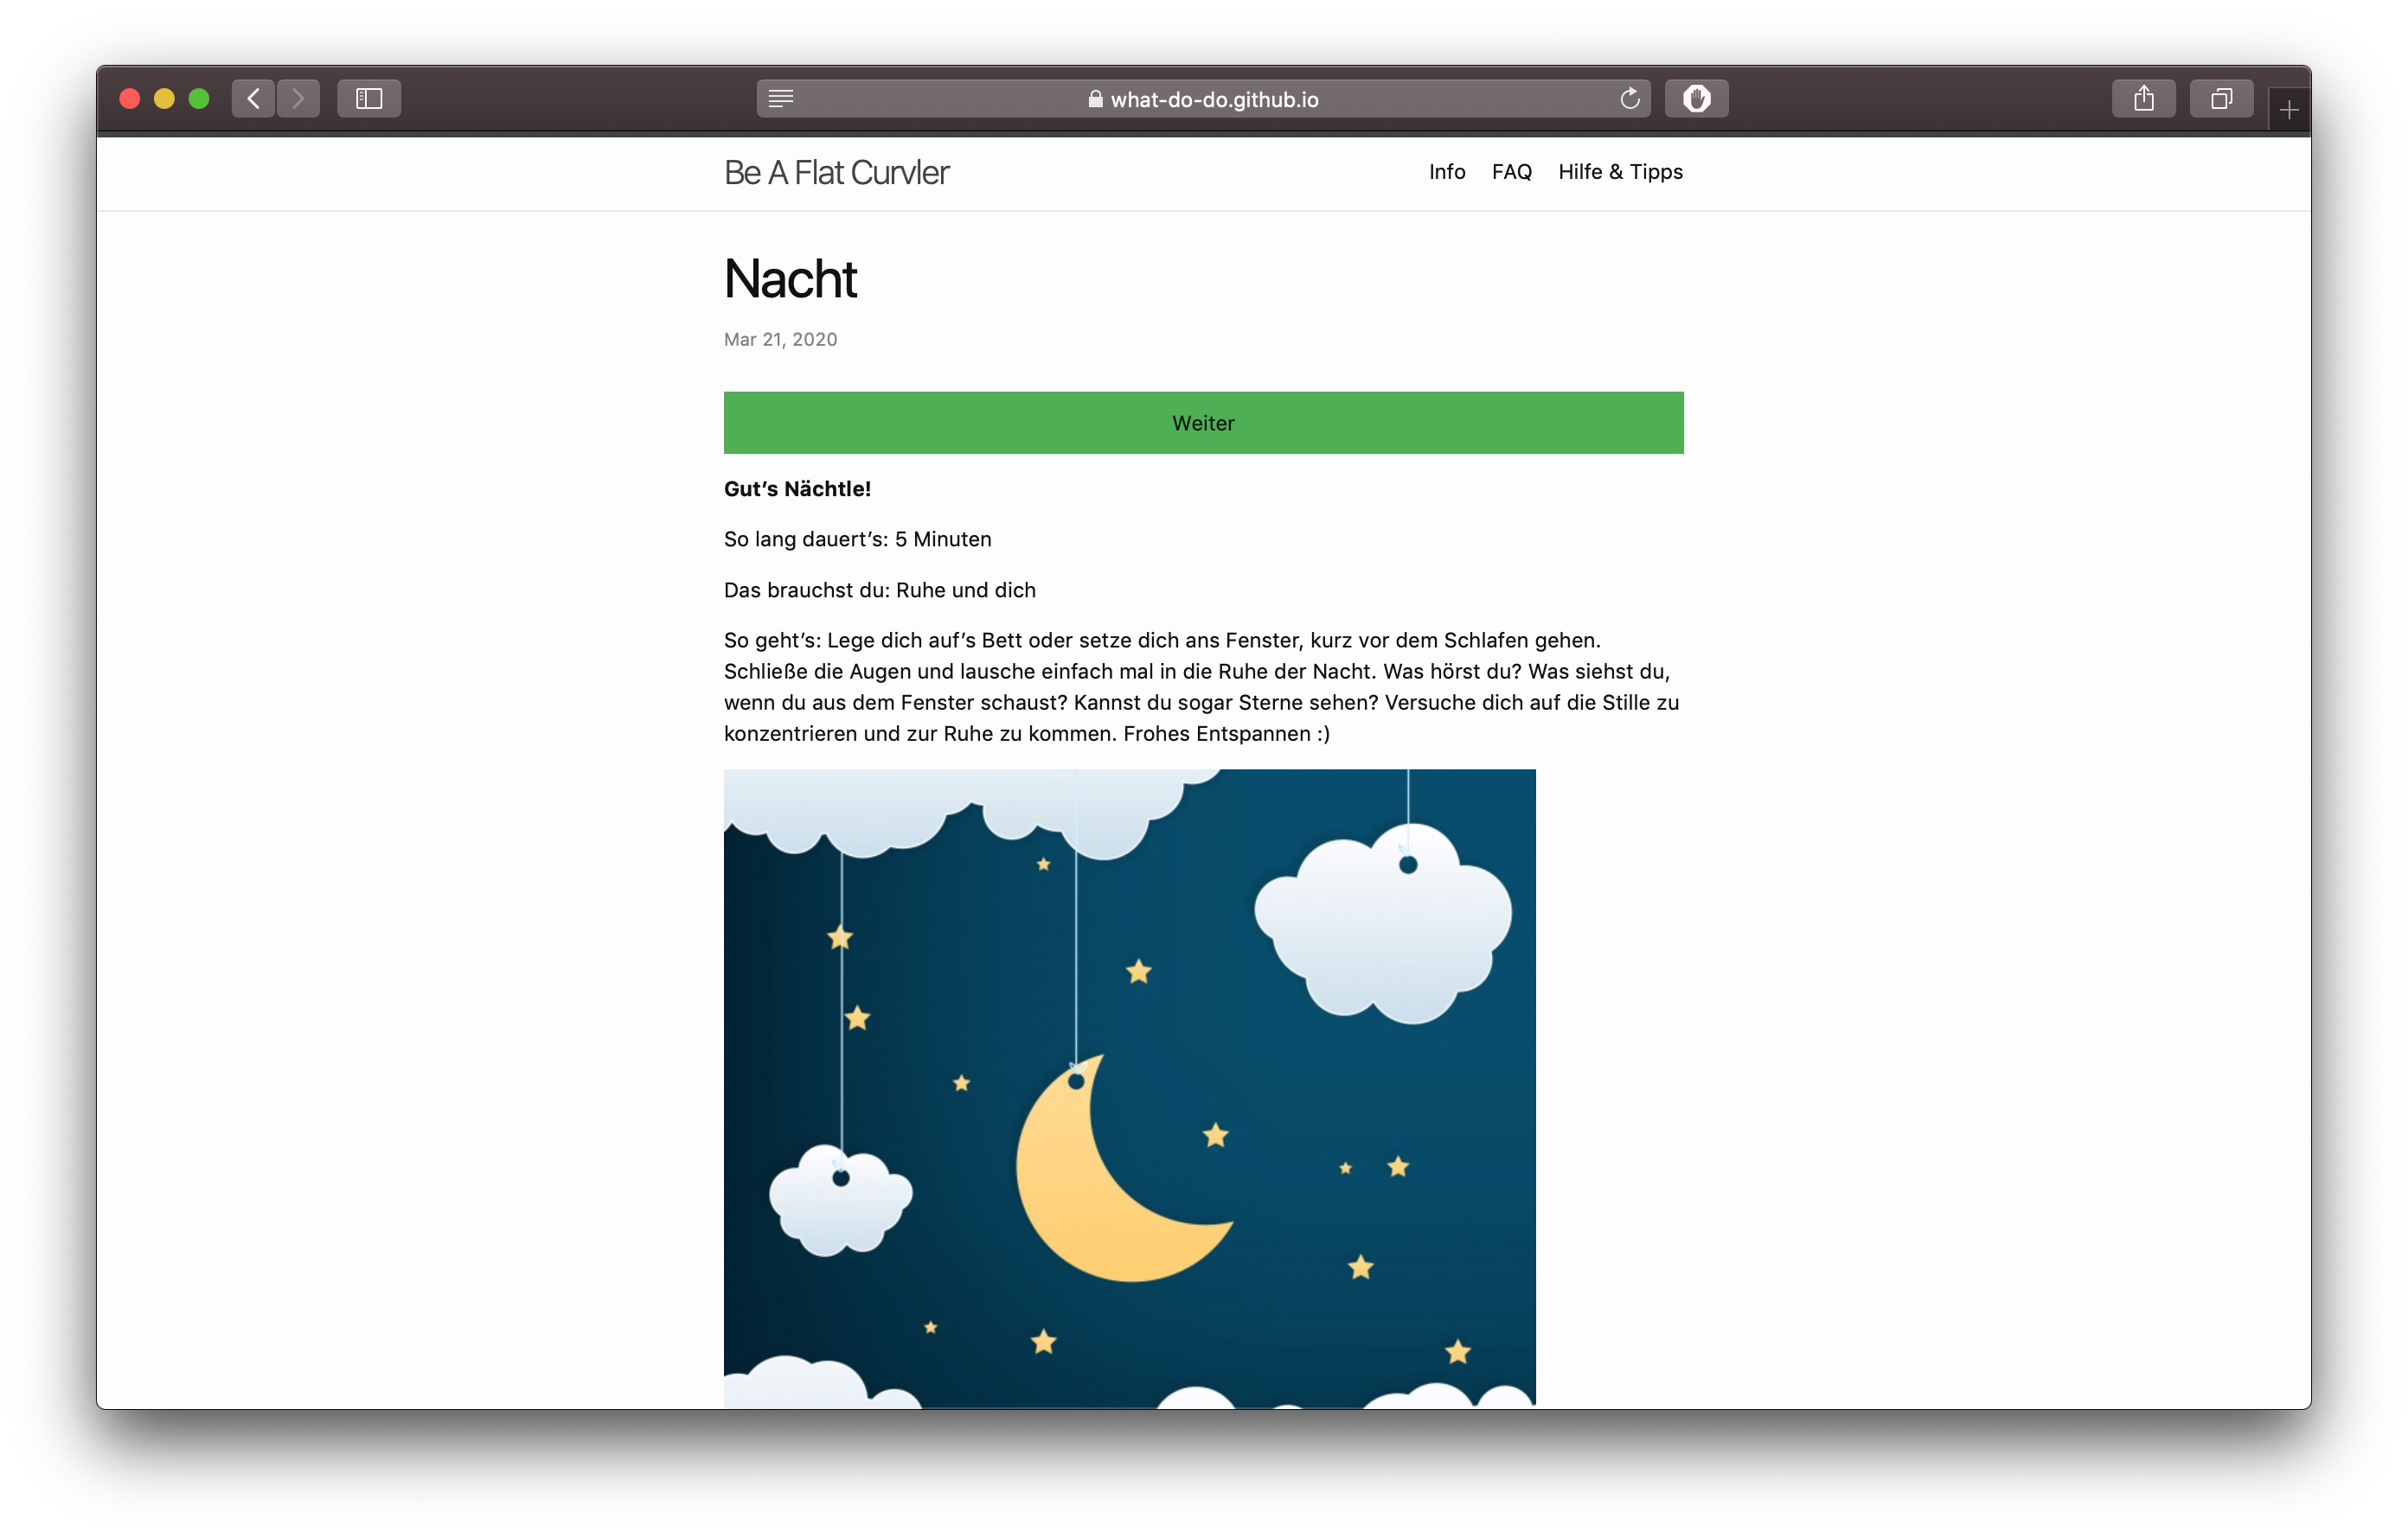Click the reload page icon
Viewport: 2408px width, 1537px height.
1629,98
